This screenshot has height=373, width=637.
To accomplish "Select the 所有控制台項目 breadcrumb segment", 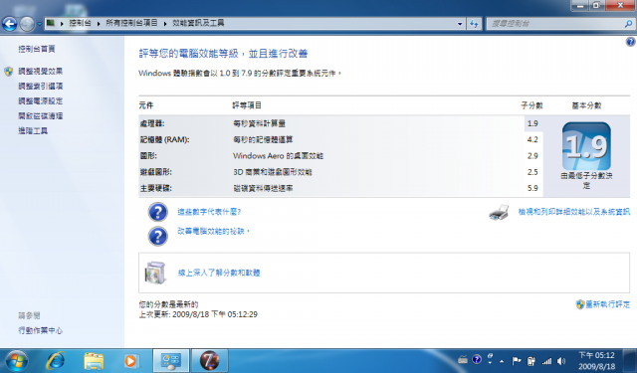I will click(131, 23).
